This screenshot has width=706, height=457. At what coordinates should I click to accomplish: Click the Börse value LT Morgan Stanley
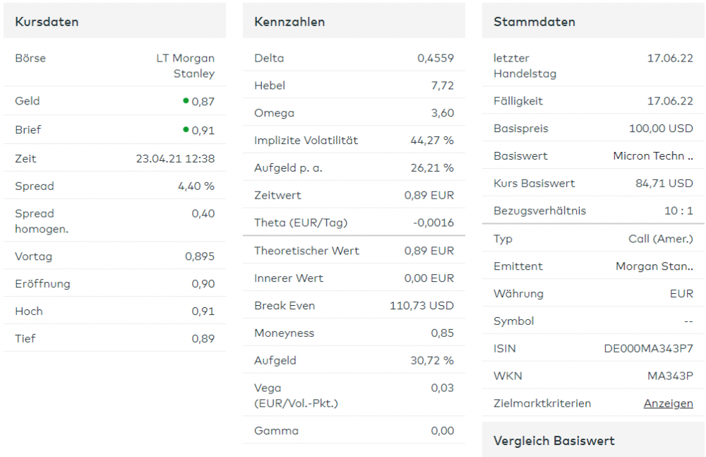click(x=186, y=66)
